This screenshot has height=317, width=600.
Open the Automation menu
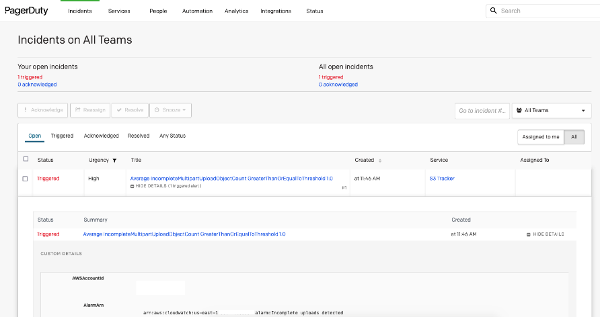coord(198,11)
